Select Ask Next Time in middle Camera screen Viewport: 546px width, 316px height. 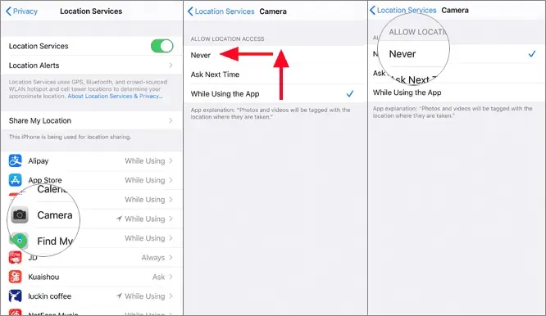(274, 74)
